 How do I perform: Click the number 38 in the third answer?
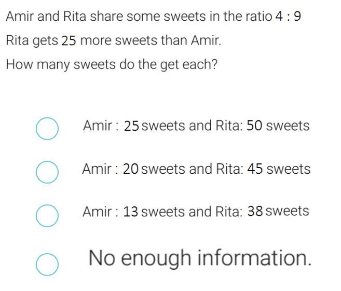point(256,212)
